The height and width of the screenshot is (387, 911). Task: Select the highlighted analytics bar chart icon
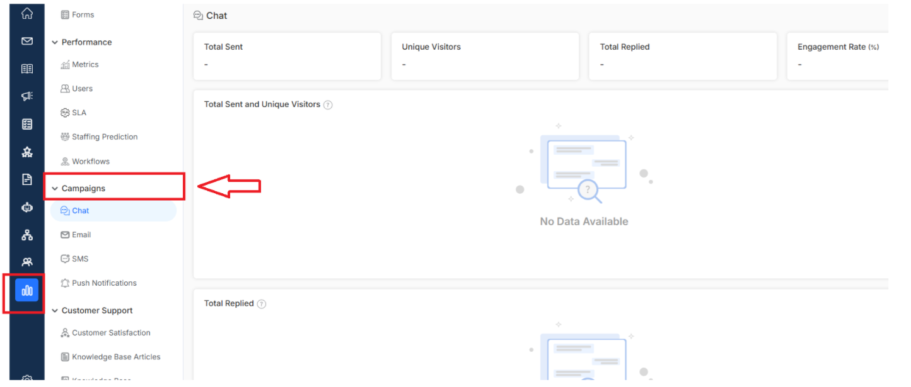pyautogui.click(x=27, y=290)
